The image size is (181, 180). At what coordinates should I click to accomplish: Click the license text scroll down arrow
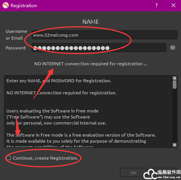(x=175, y=145)
